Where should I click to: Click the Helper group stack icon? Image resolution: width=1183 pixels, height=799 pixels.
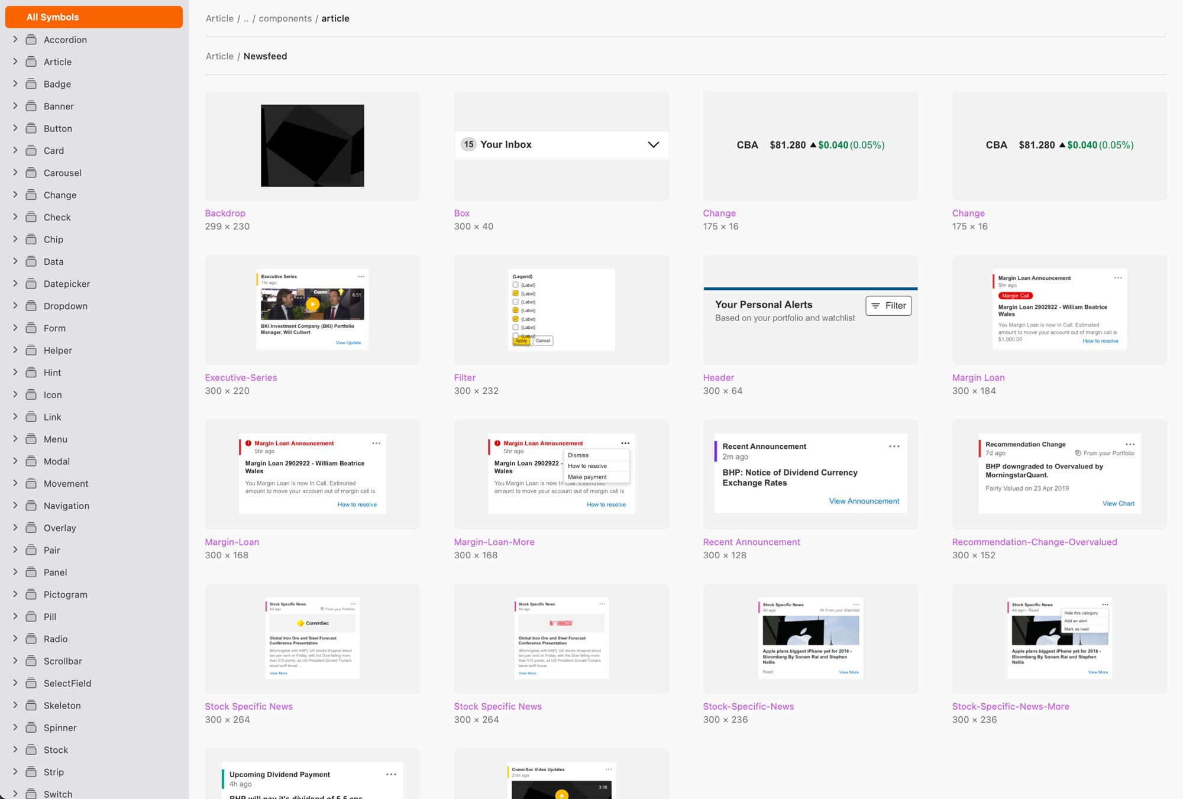(31, 350)
